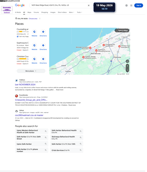Click the map Terms link
This screenshot has width=147, height=172.
coord(127,74)
